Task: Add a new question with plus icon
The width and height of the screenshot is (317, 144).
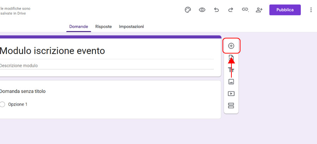Action: [231, 46]
